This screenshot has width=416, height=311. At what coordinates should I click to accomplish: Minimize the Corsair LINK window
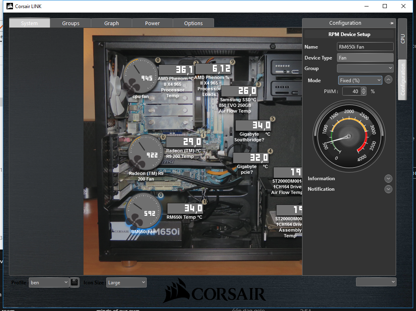point(367,6)
